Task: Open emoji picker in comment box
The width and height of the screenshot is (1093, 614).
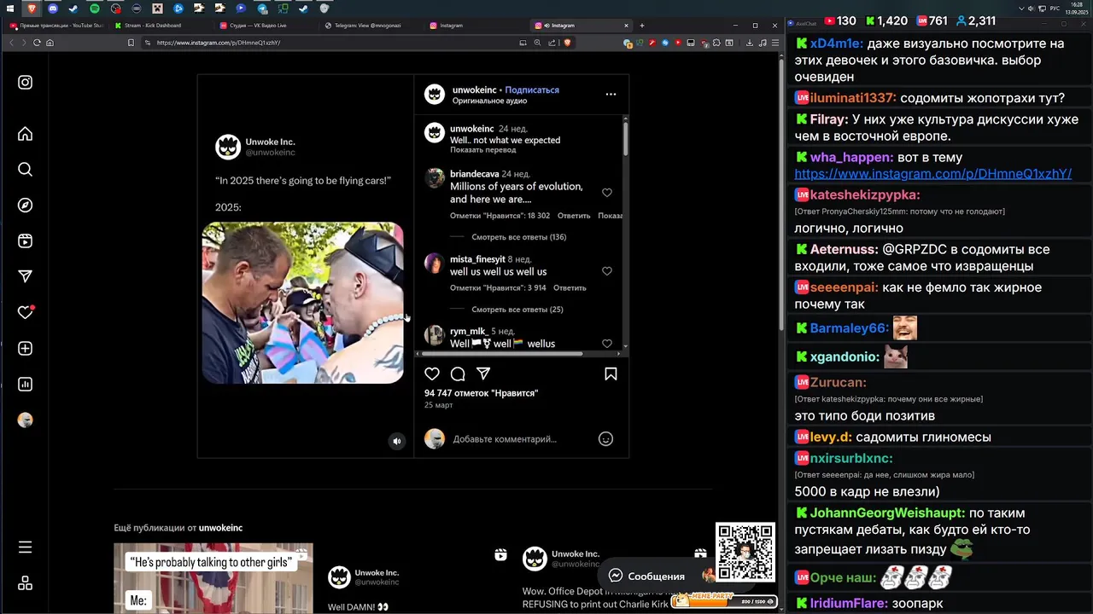Action: [605, 439]
